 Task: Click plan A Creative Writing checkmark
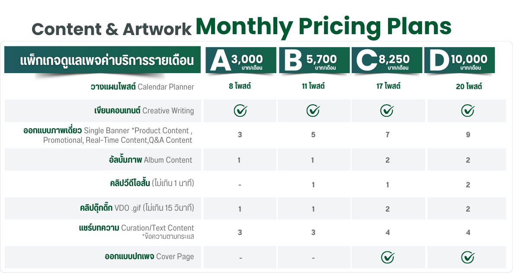point(240,111)
